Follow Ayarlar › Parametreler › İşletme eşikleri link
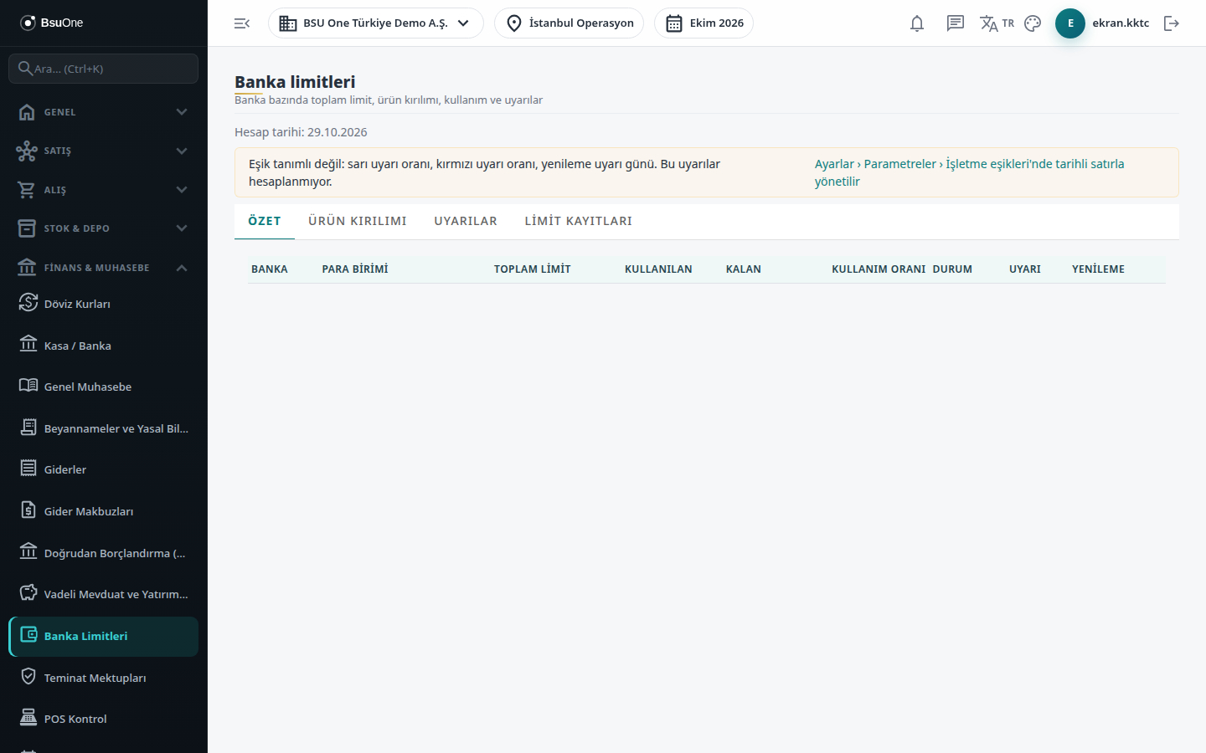Screen dimensions: 1206x753 click(970, 172)
